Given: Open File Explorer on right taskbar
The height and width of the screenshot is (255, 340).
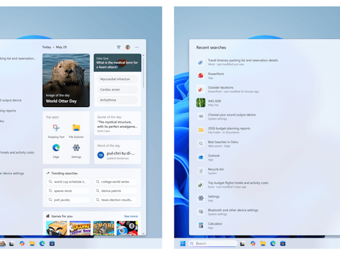Looking at the screenshot, I should 263,244.
